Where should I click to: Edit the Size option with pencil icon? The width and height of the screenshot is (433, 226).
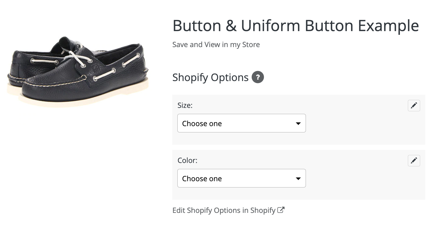click(x=414, y=106)
